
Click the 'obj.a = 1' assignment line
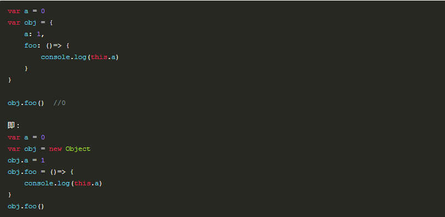(x=26, y=160)
